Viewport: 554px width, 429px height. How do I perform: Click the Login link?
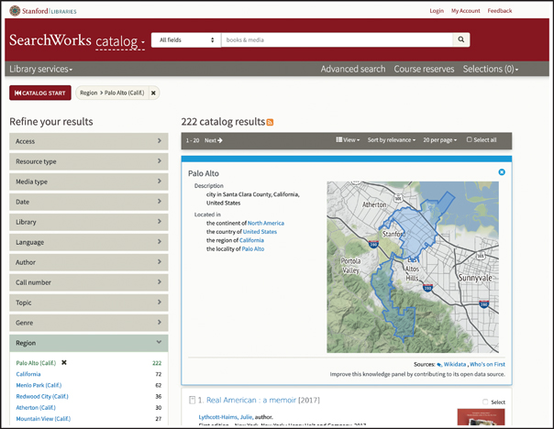point(437,11)
